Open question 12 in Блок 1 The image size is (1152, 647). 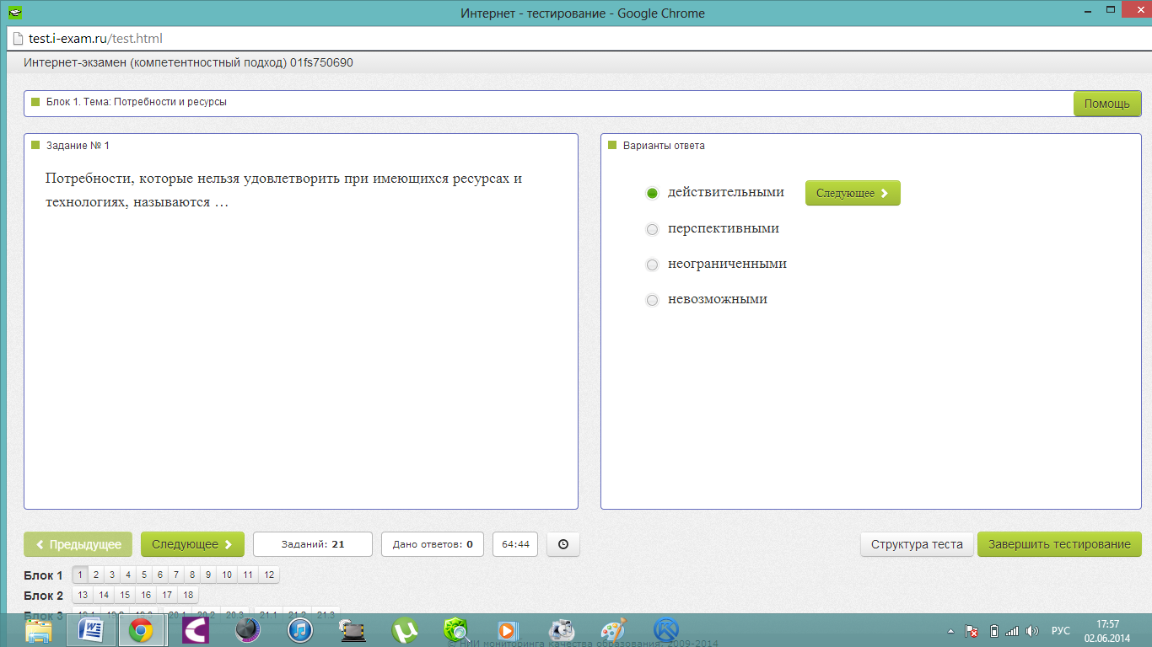coord(269,575)
